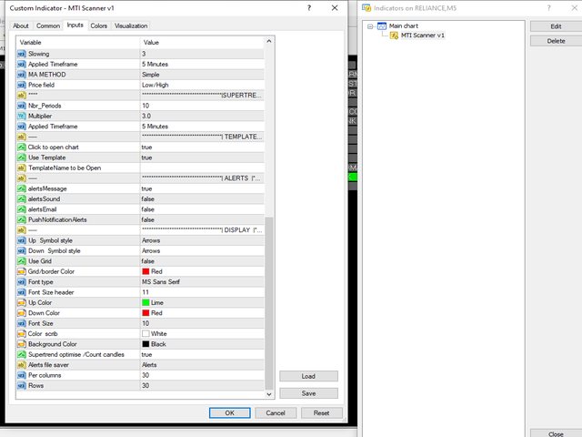This screenshot has width=582, height=437.
Task: Select the Lime swatch for Up Color
Action: click(x=145, y=302)
